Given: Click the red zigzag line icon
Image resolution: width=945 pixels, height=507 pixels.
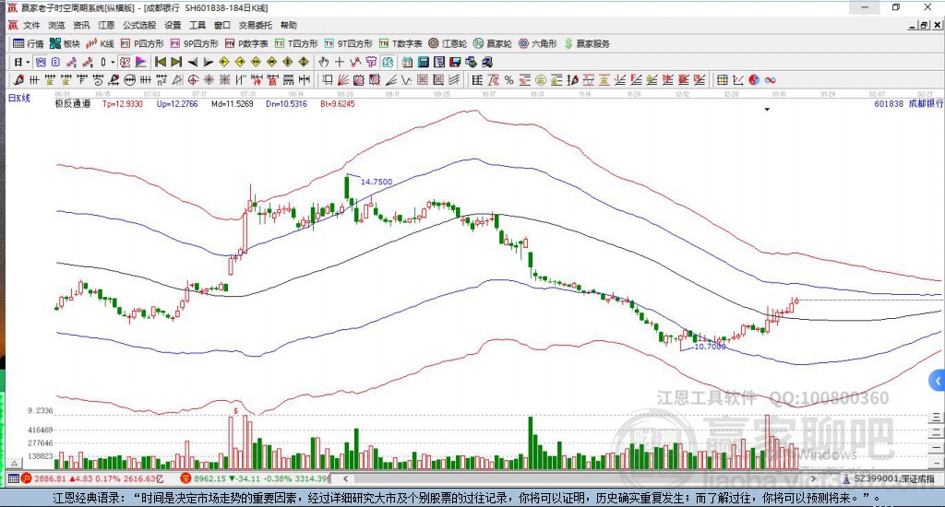Looking at the screenshot, I should pyautogui.click(x=355, y=62).
